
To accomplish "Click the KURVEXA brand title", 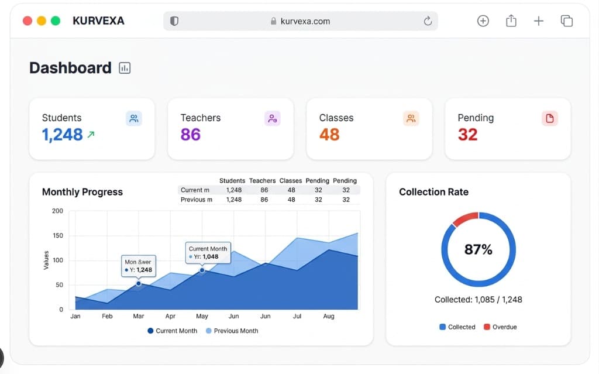I will pyautogui.click(x=98, y=20).
